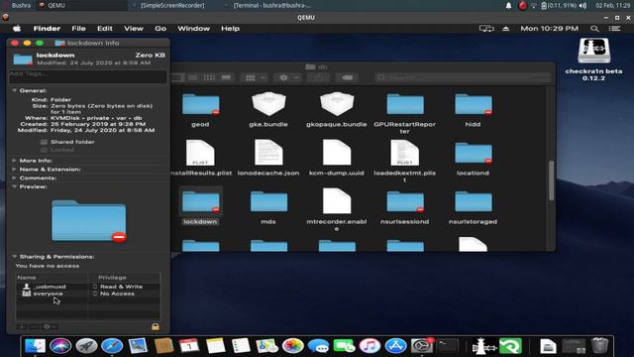Viewport: 634px width, 357px height.
Task: Change everyone privilege No Access popup
Action: click(115, 294)
